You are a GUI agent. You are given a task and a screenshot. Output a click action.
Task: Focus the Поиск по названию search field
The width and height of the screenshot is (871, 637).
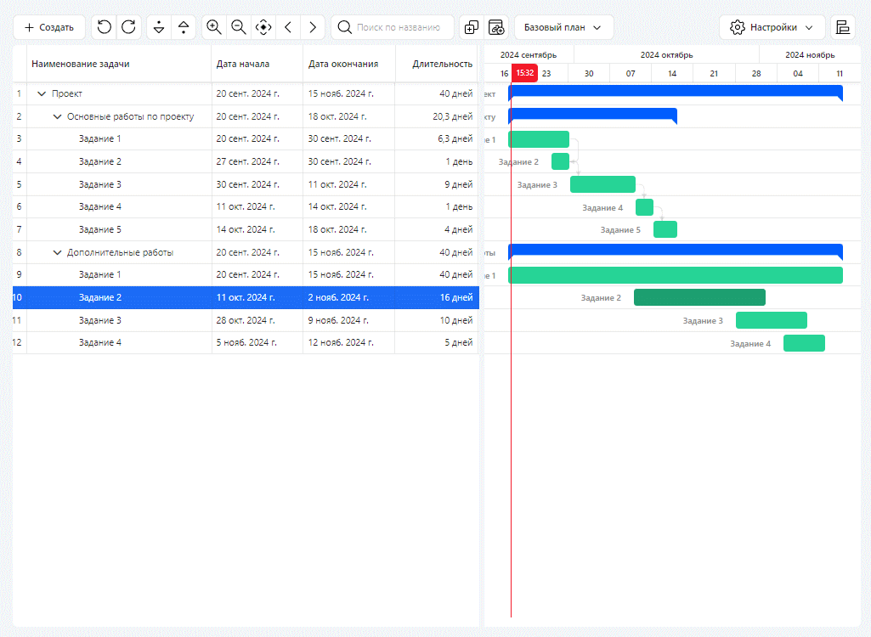click(393, 27)
